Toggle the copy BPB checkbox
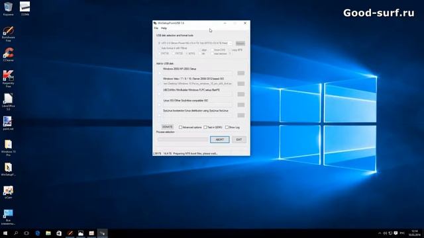 coord(230,50)
